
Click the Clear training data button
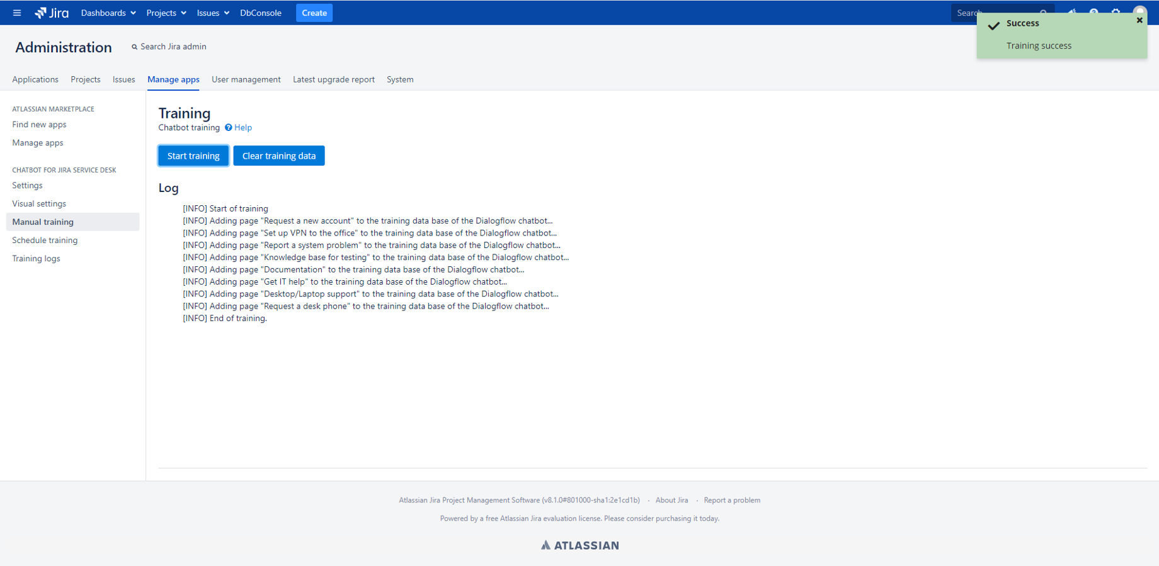[279, 156]
